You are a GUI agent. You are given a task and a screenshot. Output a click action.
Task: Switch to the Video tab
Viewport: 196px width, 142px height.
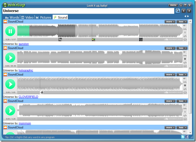click(x=27, y=18)
